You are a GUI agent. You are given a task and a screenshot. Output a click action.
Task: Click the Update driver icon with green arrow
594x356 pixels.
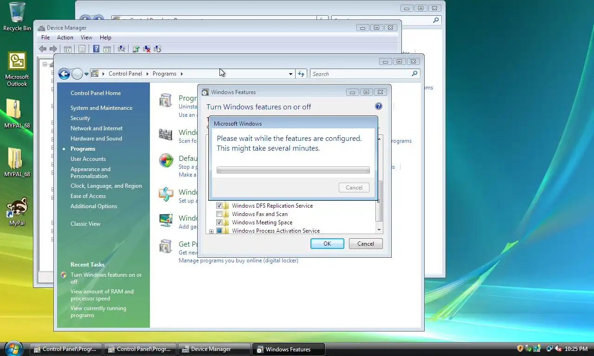click(136, 49)
